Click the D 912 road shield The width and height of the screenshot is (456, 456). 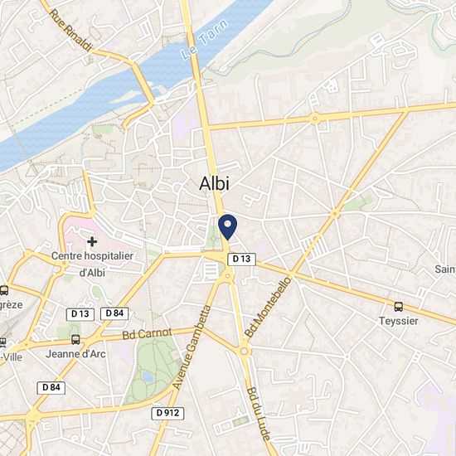(167, 413)
